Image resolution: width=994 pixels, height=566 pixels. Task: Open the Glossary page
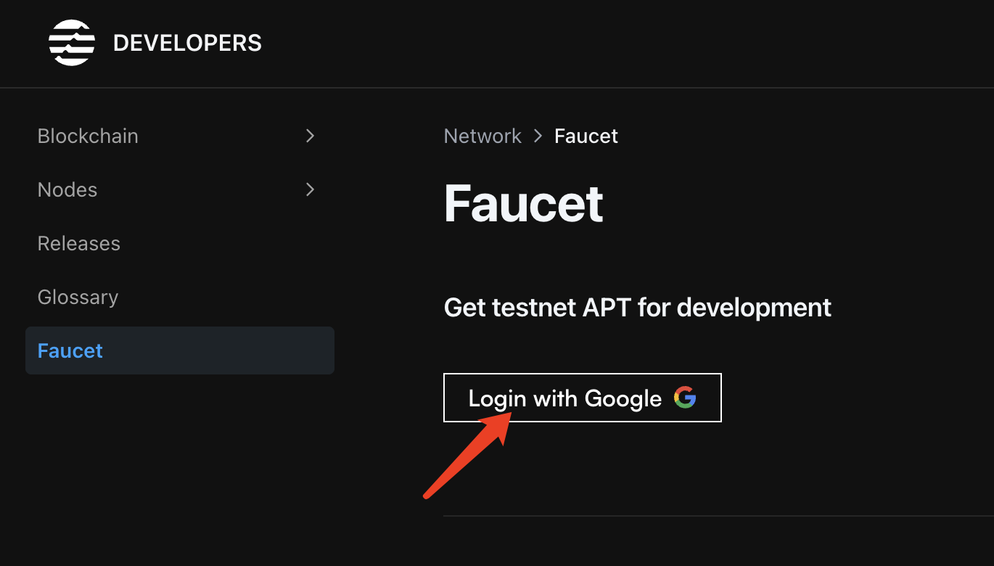pos(78,297)
